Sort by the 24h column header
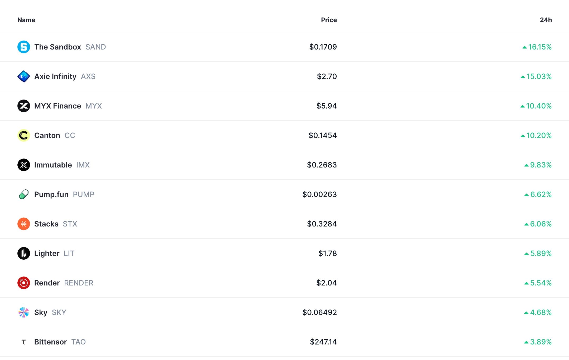Image resolution: width=569 pixels, height=360 pixels. tap(546, 20)
